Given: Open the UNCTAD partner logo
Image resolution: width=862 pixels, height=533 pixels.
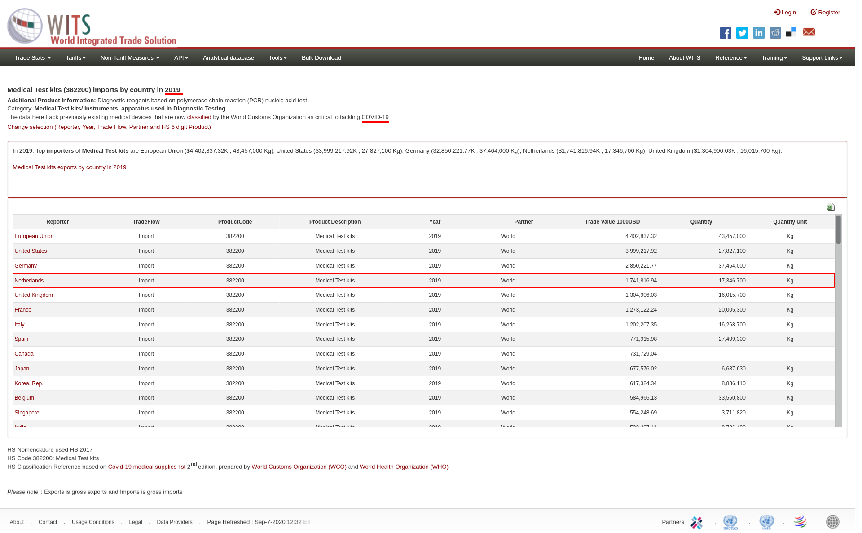Looking at the screenshot, I should [x=730, y=522].
